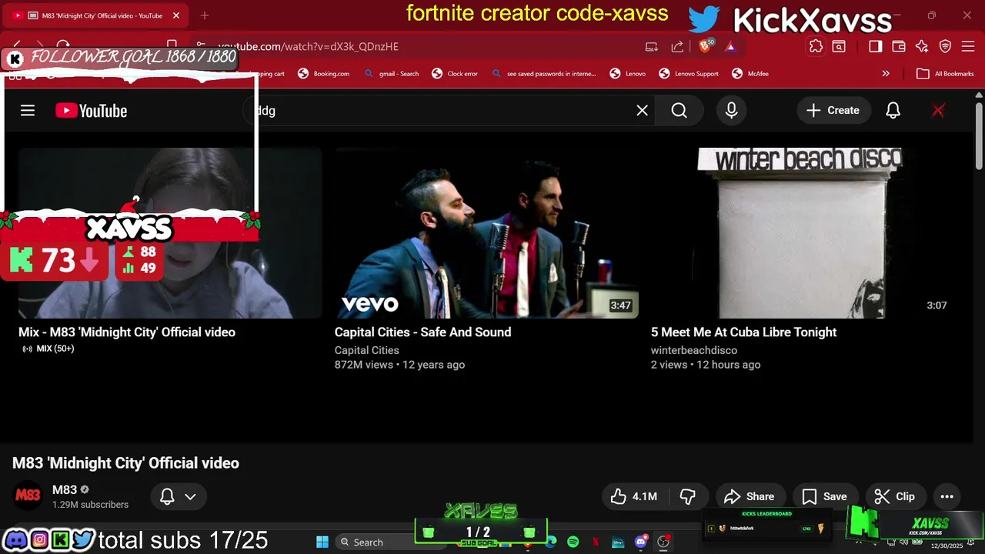This screenshot has width=985, height=554.
Task: Open a new browser tab
Action: click(205, 15)
